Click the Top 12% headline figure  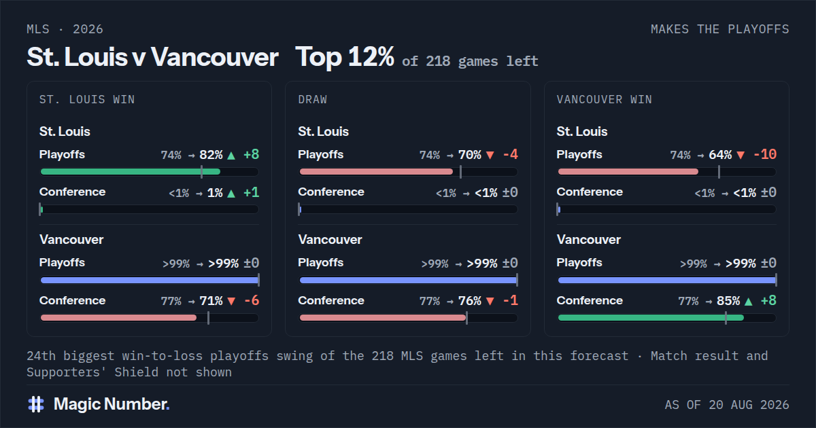point(345,57)
